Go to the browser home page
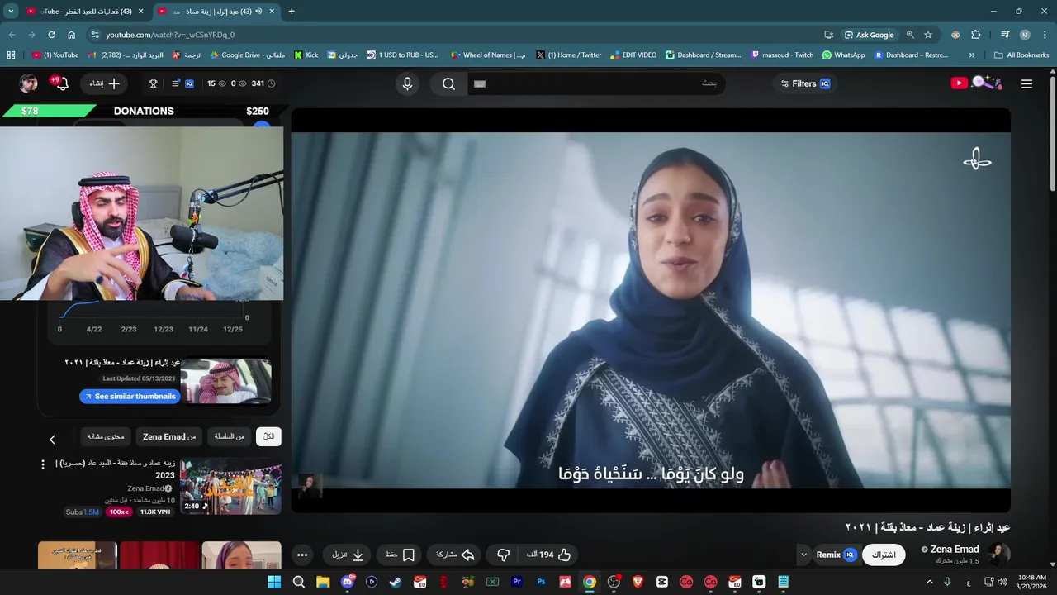Image resolution: width=1057 pixels, height=595 pixels. (71, 35)
